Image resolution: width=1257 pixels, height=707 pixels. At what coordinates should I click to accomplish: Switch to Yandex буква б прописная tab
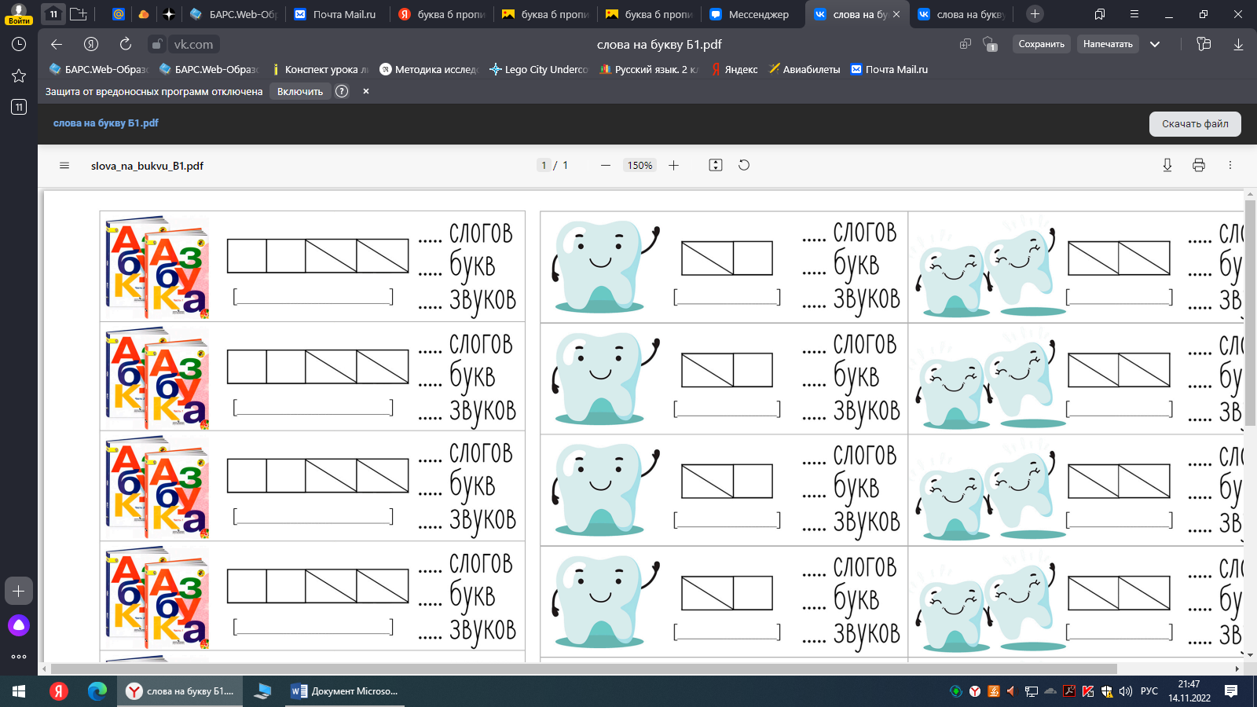coord(442,14)
